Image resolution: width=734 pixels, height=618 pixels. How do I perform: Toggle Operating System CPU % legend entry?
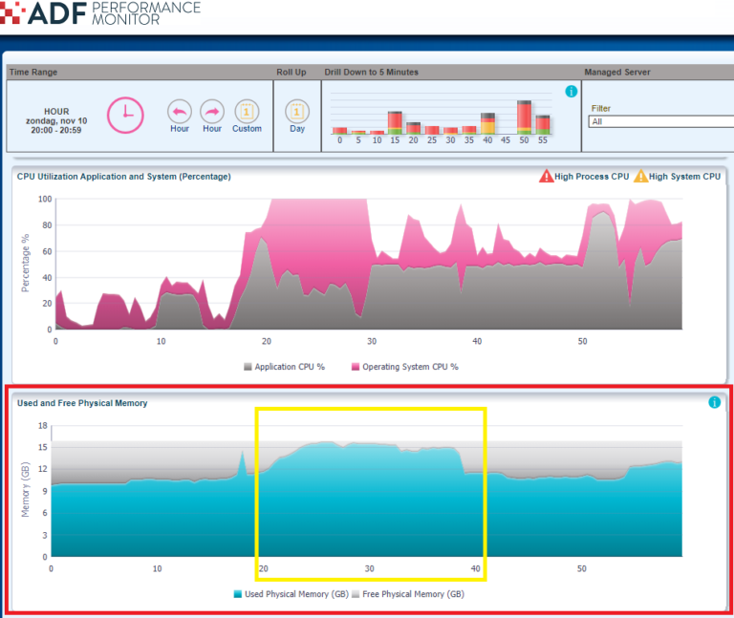(404, 367)
